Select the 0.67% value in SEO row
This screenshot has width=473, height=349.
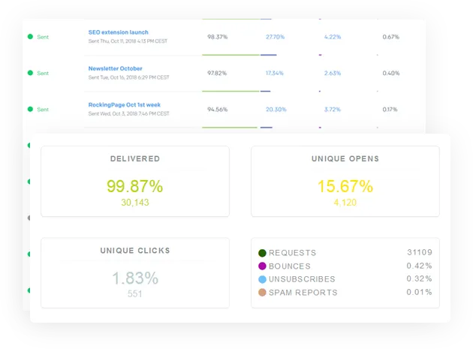(391, 37)
